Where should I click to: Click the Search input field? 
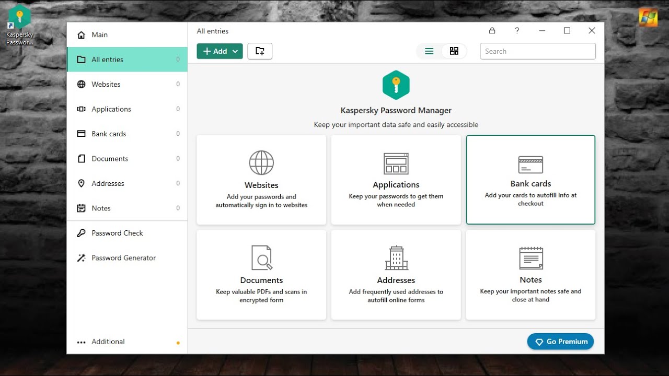[x=538, y=51]
